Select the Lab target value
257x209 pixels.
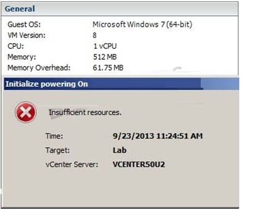(x=120, y=150)
